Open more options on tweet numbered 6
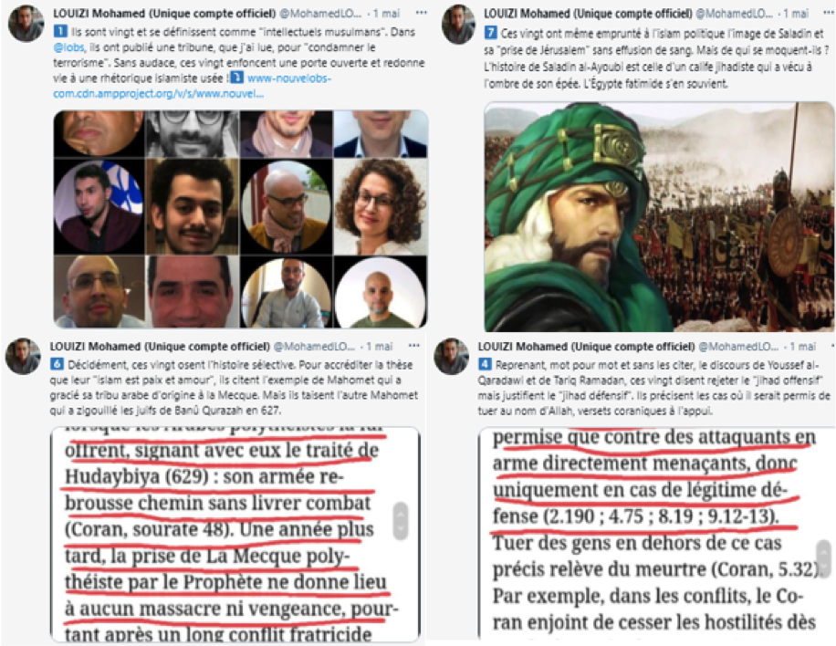The height and width of the screenshot is (646, 836). (413, 346)
